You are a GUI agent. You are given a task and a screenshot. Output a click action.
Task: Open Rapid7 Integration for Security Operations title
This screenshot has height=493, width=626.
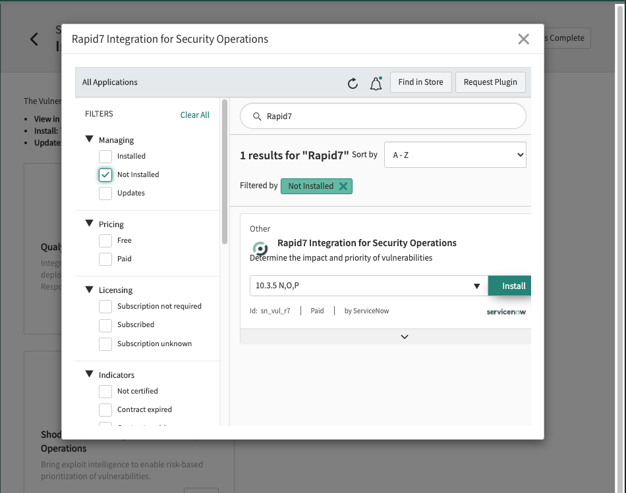pos(367,243)
